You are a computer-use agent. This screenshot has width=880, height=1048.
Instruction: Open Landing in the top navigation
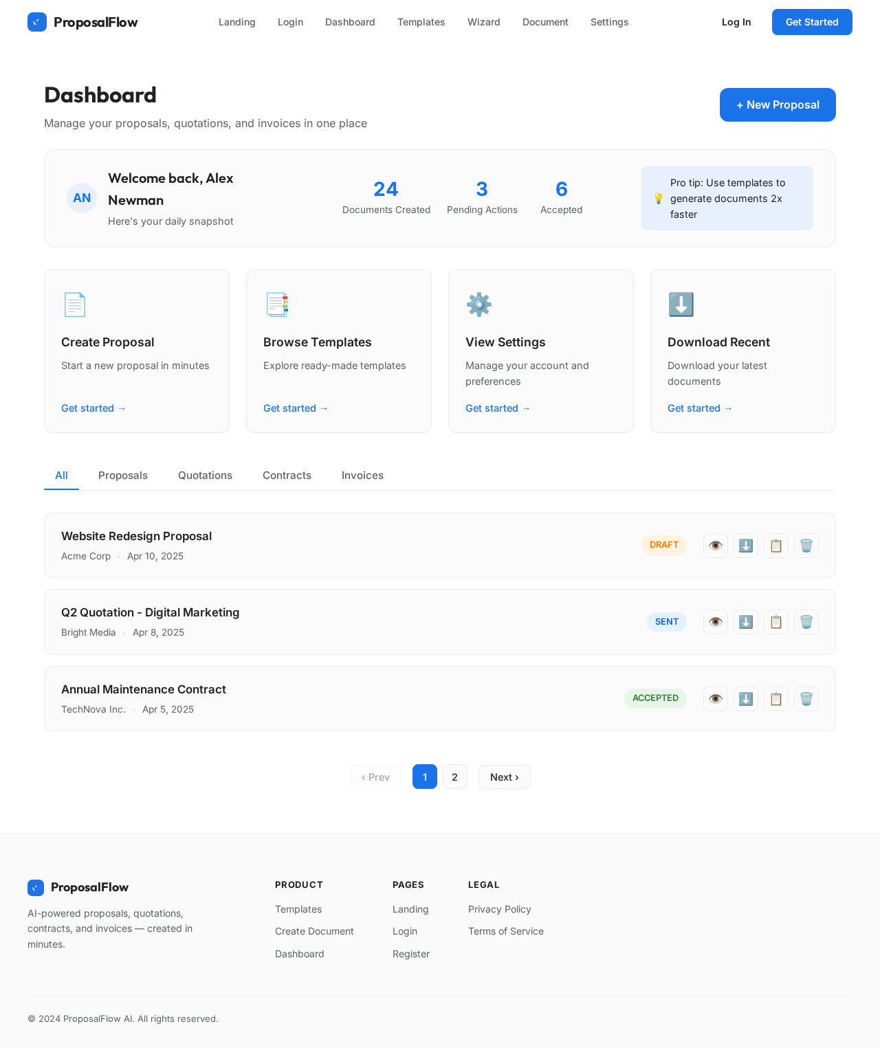[x=237, y=22]
